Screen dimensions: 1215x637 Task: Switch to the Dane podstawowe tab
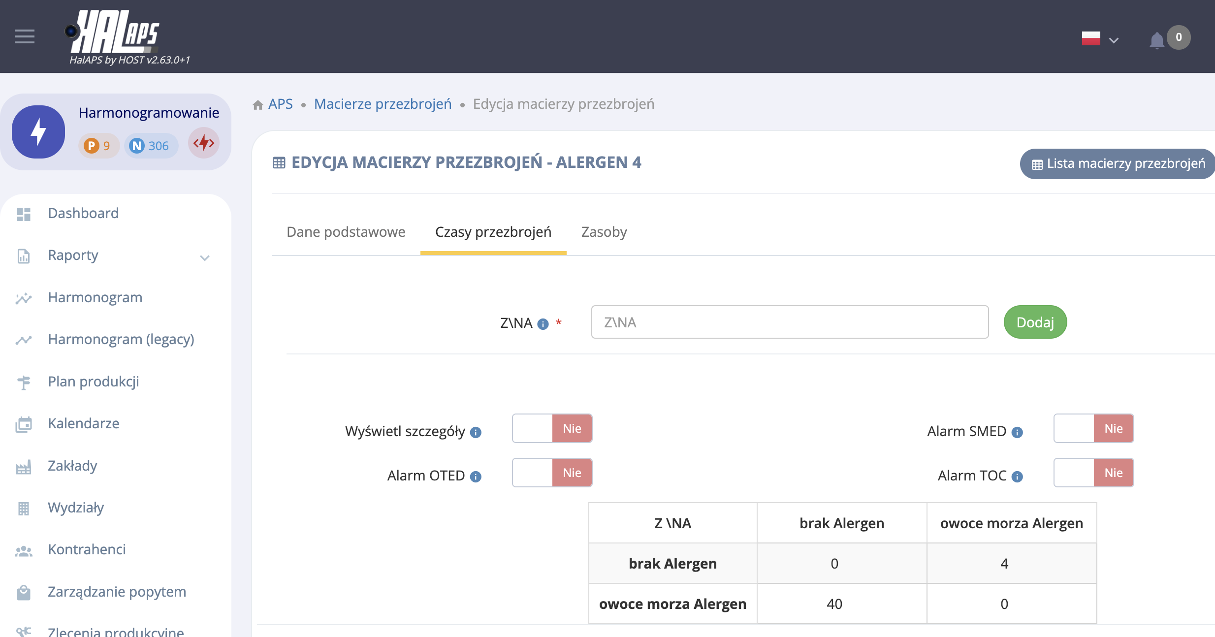pyautogui.click(x=346, y=232)
